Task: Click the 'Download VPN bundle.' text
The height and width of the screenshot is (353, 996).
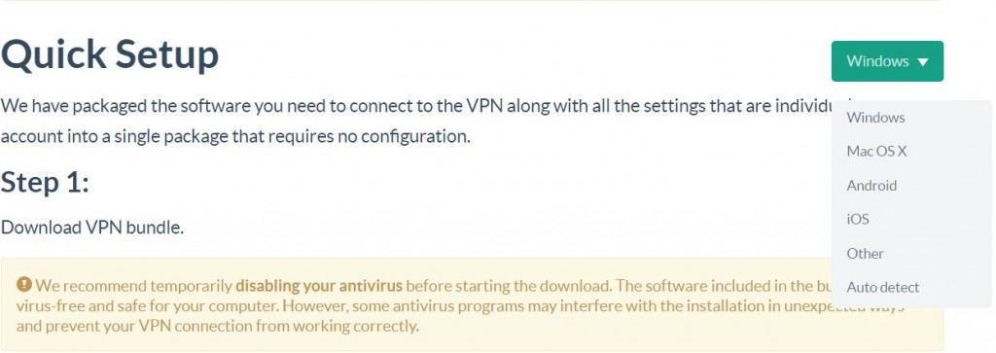Action: [x=92, y=228]
